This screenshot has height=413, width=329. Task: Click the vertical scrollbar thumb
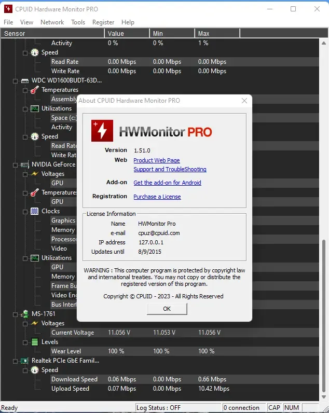pyautogui.click(x=324, y=316)
